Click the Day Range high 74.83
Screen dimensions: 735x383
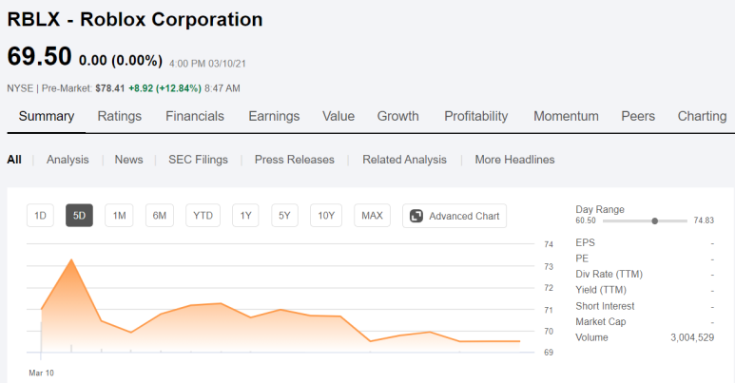click(x=704, y=220)
